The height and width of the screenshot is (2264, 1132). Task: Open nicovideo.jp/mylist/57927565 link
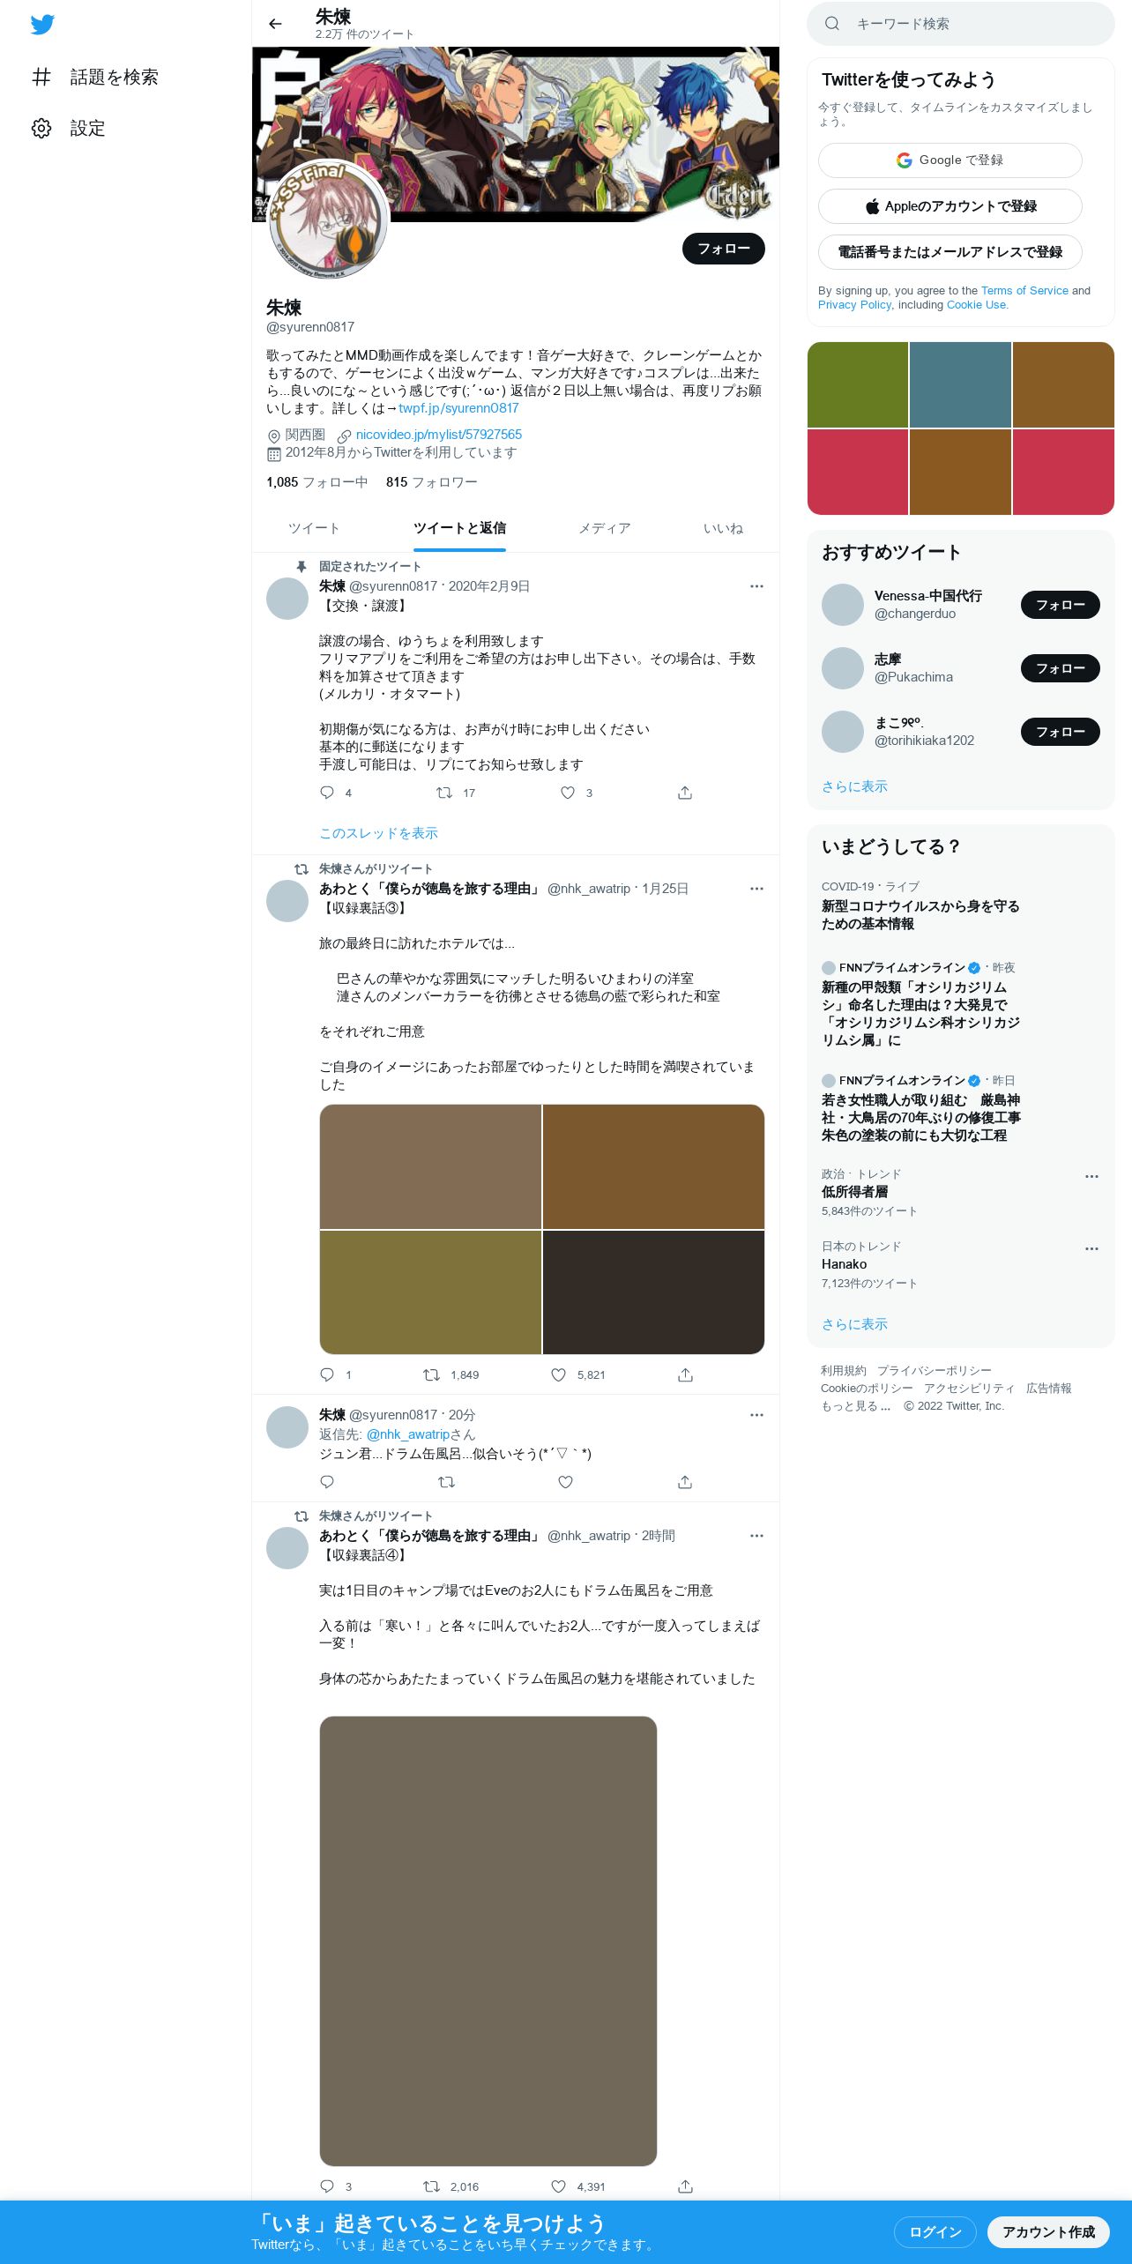click(x=439, y=435)
